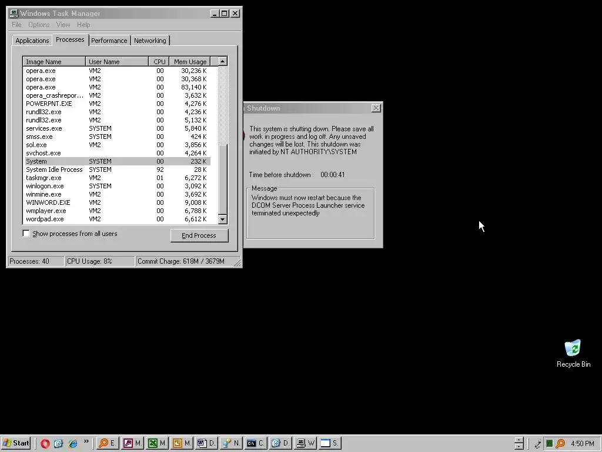Click the Show Desktop quick launch icon
Viewport: 602px width, 452px height.
(x=58, y=443)
